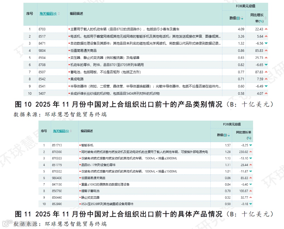284x229 pixels.
Task: Select code cell 847130
Action: 57,184
